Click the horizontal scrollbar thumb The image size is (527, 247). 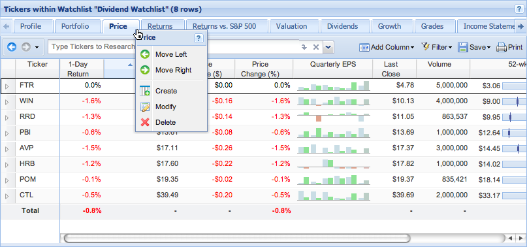237,238
